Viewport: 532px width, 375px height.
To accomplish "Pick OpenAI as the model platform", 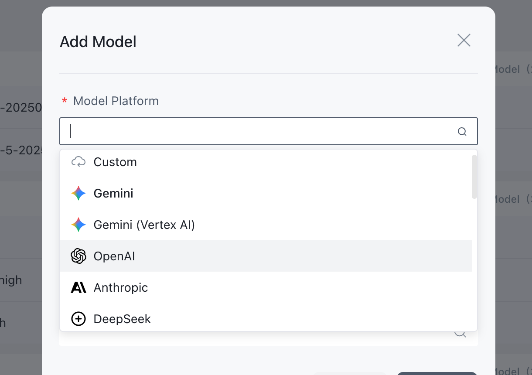I will 266,256.
